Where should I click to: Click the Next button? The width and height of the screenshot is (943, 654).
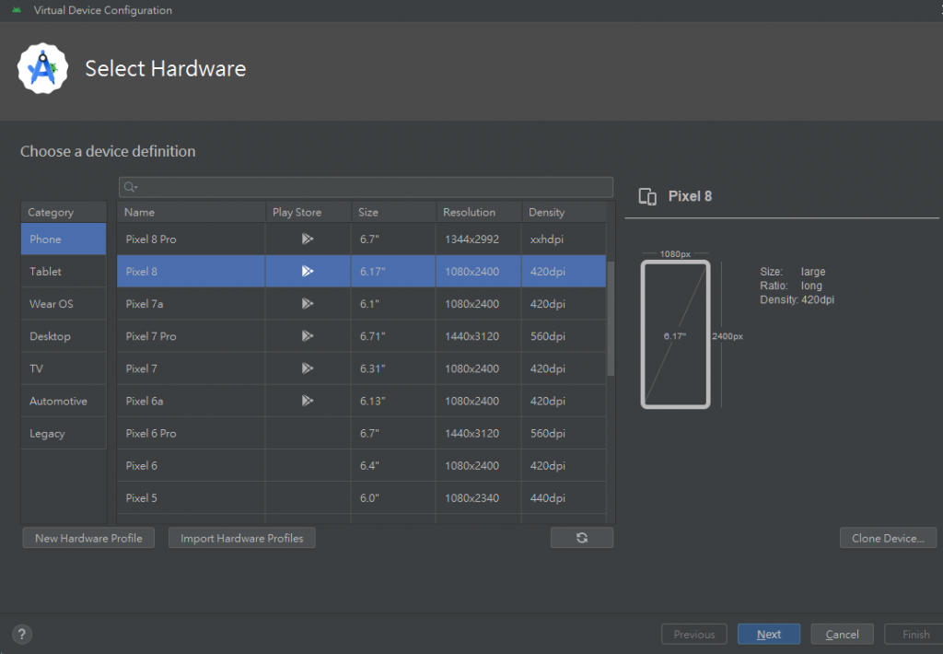click(x=769, y=634)
